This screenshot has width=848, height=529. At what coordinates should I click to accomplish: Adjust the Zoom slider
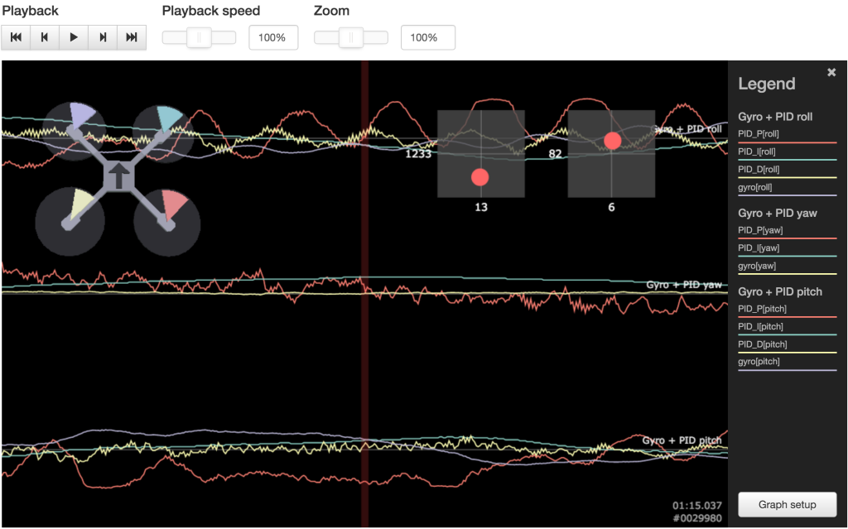point(350,36)
